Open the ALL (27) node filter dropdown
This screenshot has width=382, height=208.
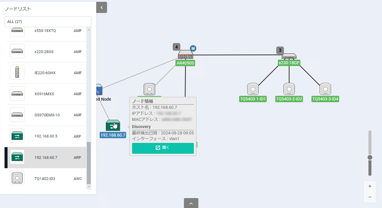pos(48,22)
